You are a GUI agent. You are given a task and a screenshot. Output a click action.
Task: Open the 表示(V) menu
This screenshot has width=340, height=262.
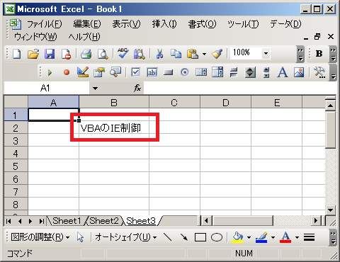click(x=126, y=24)
